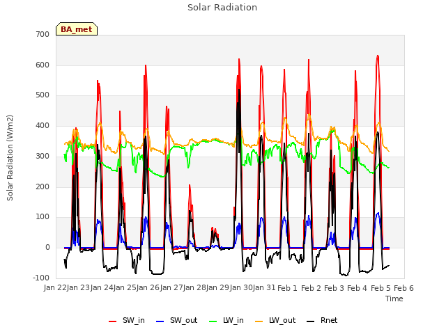Click the Feb 3 x-axis tick label
The width and height of the screenshot is (446, 334).
coord(334,288)
